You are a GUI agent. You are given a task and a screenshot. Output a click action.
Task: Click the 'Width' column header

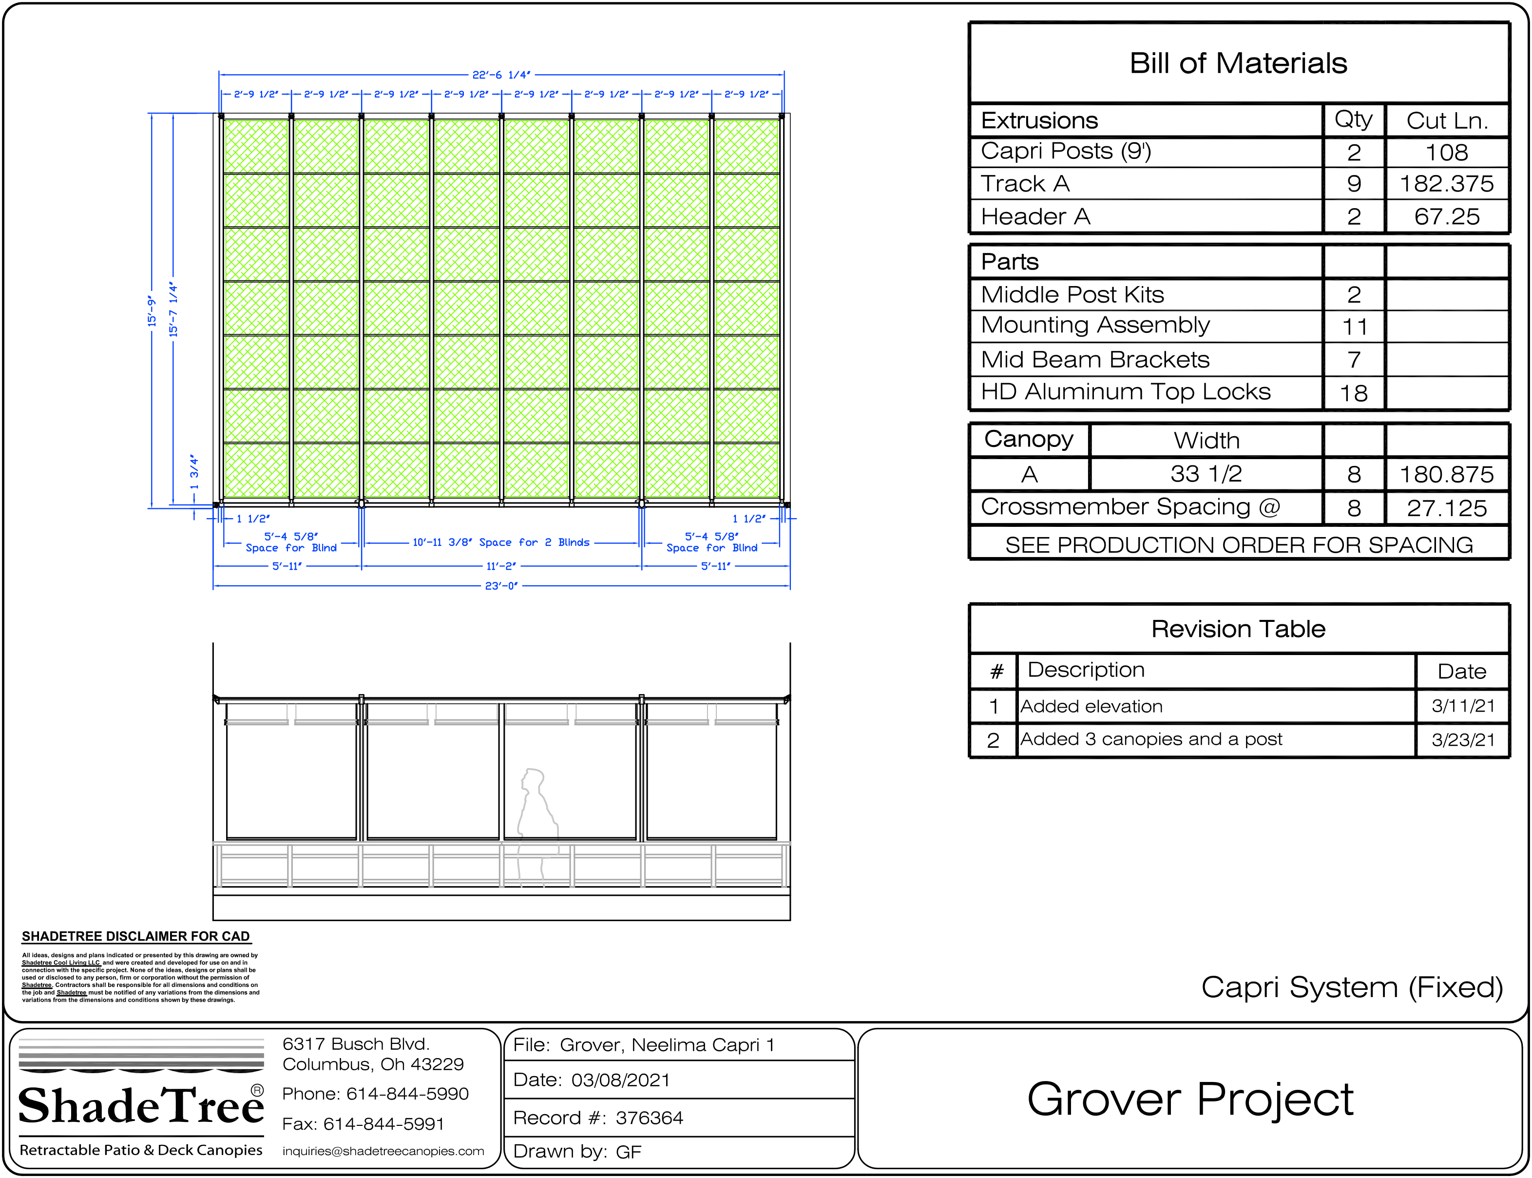click(x=1206, y=440)
